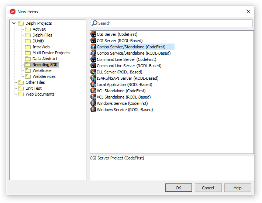262x203 pixels.
Task: Click the WebBroker folder icon
Action: click(x=28, y=70)
